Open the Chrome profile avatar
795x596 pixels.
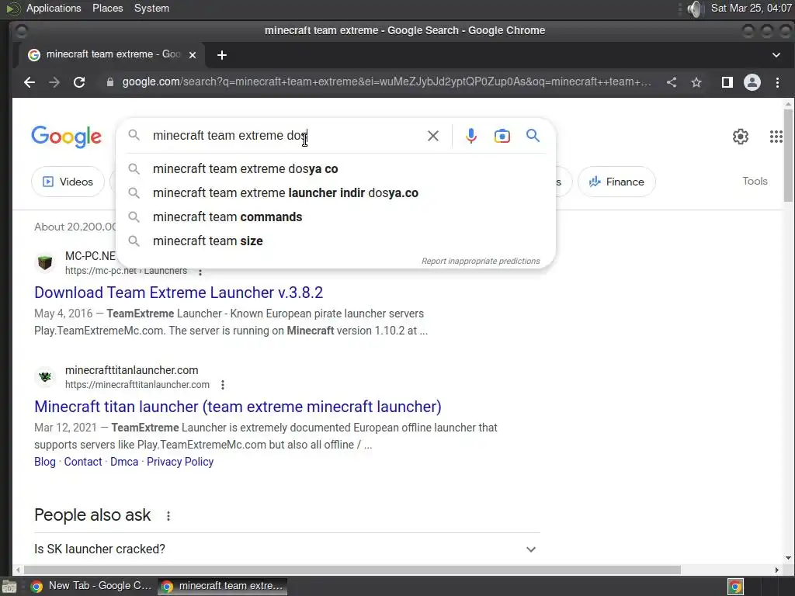click(x=752, y=82)
